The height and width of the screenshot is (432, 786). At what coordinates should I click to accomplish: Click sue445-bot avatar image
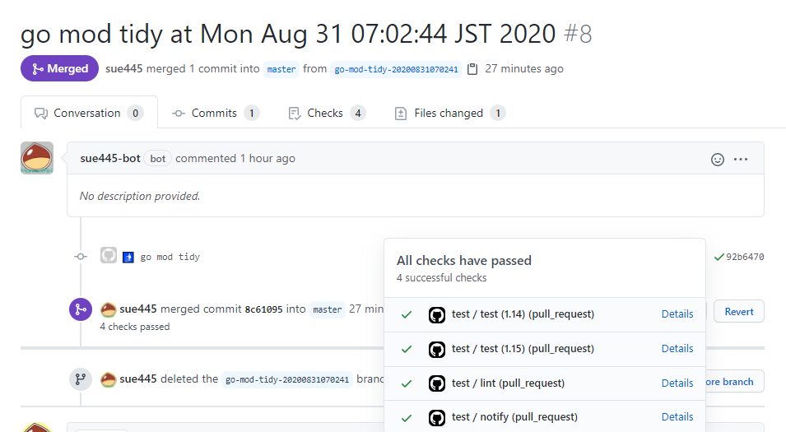[37, 158]
